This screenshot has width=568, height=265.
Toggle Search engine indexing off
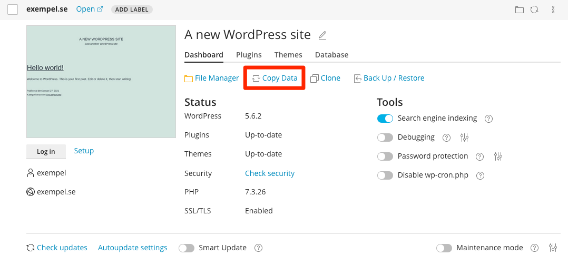pos(385,119)
